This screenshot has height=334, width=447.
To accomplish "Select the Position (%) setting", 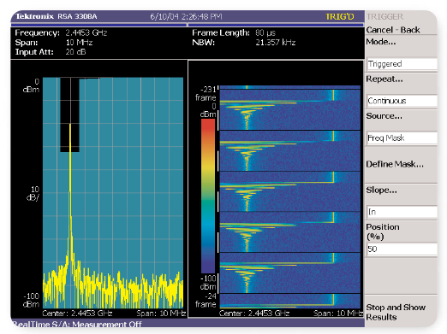I will (383, 231).
